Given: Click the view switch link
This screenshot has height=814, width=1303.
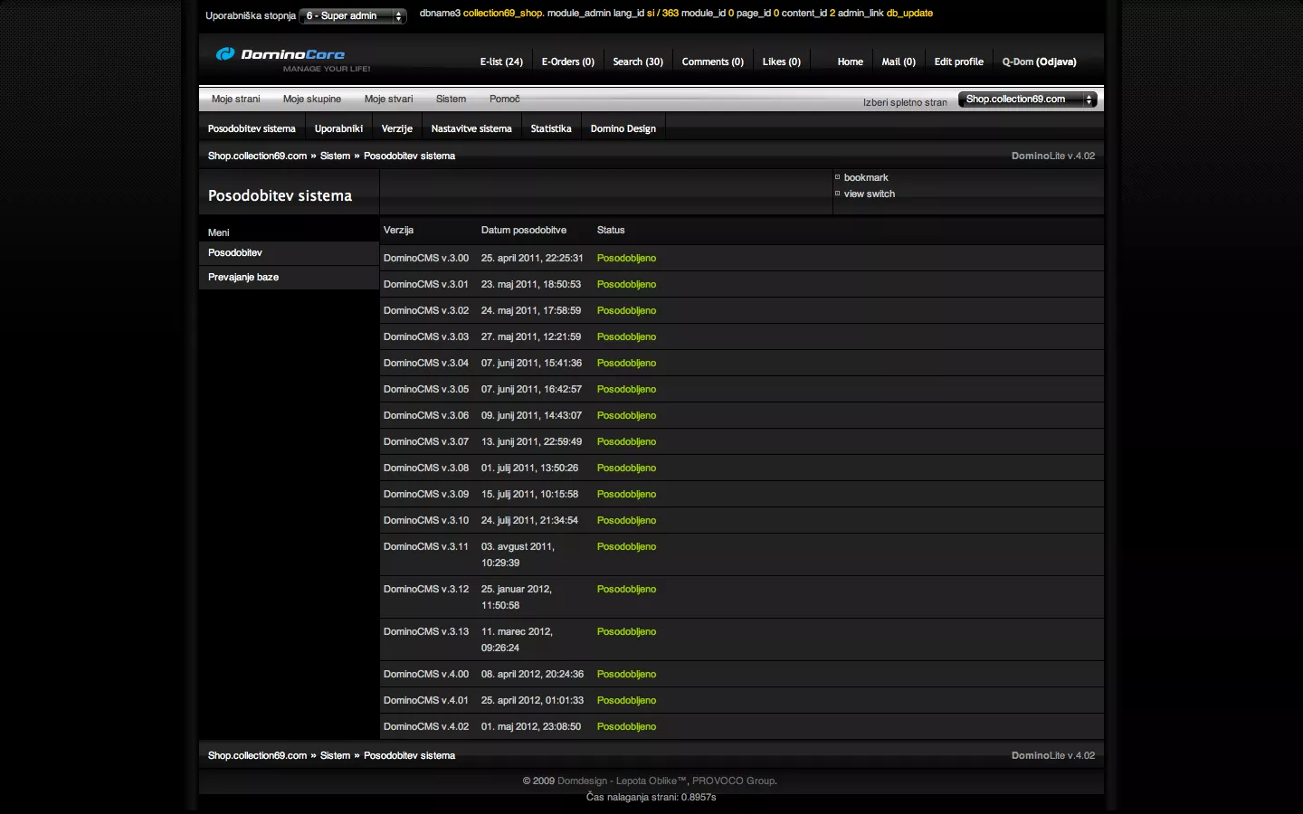Looking at the screenshot, I should pyautogui.click(x=869, y=194).
